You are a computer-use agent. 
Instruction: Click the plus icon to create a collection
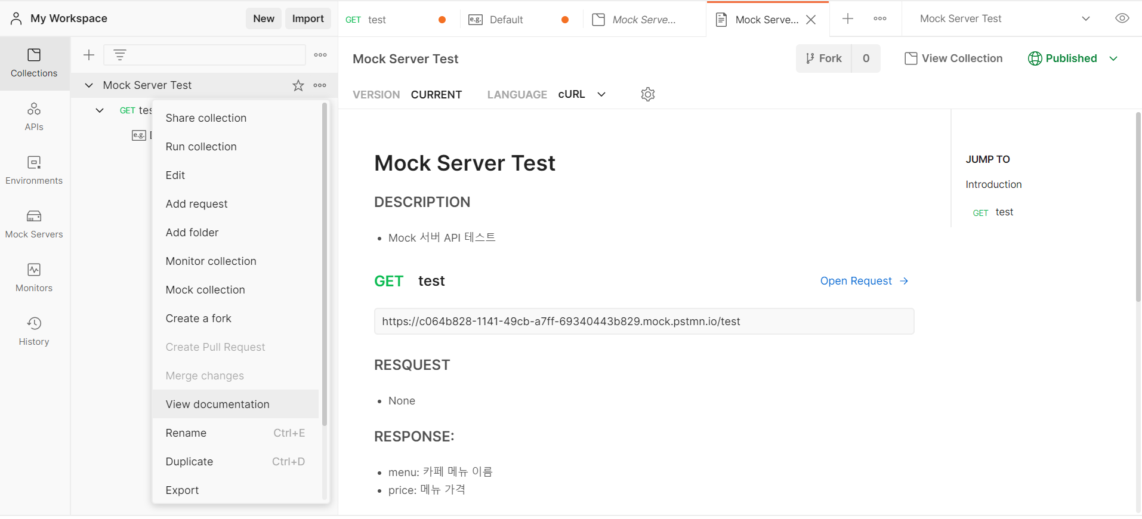(89, 55)
